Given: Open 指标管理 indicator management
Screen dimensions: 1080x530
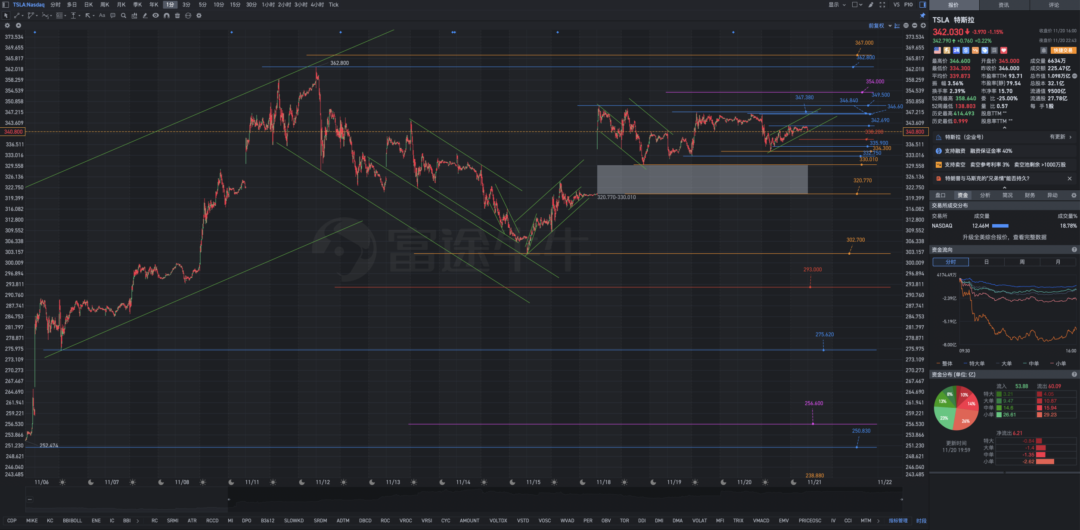Looking at the screenshot, I should 898,521.
